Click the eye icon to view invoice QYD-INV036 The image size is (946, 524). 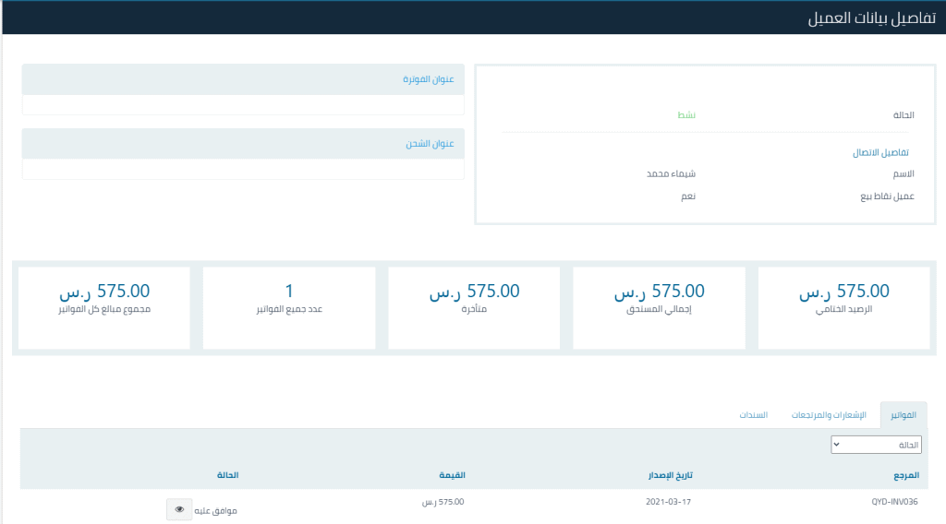179,509
